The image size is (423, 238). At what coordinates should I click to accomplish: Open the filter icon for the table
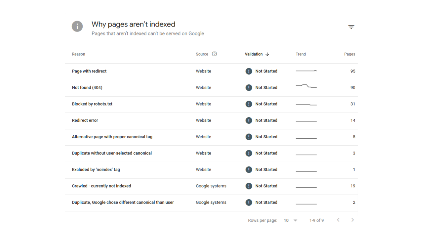coord(351,27)
